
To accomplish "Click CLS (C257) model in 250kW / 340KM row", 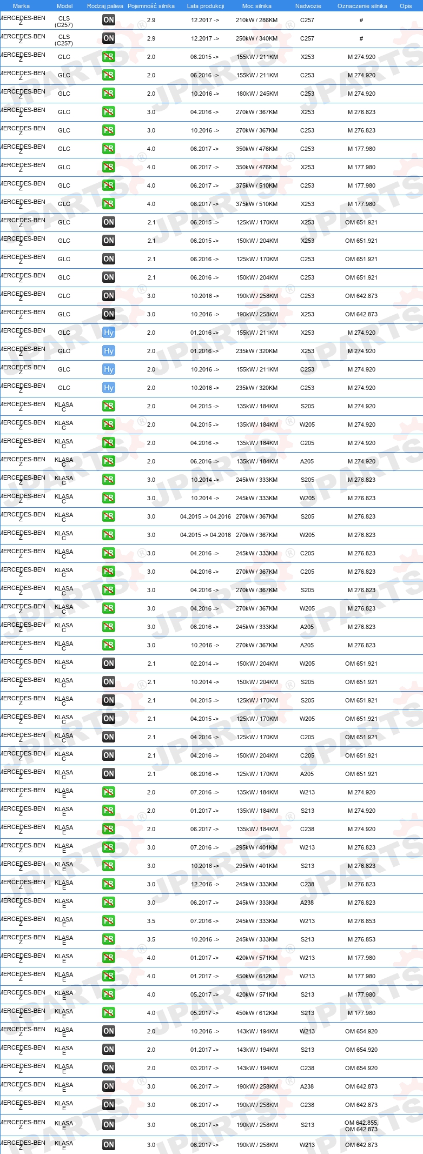I will [x=64, y=39].
